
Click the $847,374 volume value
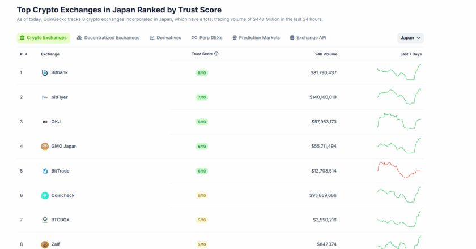(326, 244)
